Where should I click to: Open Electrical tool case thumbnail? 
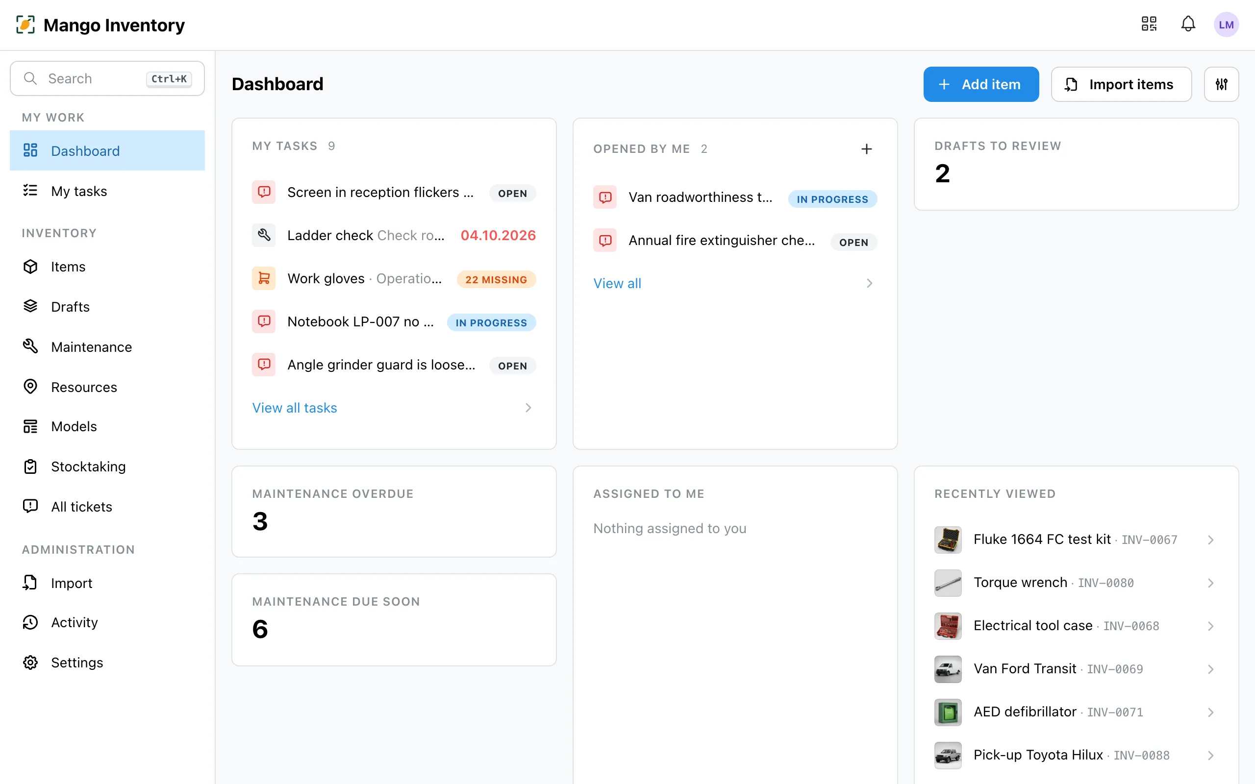click(x=948, y=626)
